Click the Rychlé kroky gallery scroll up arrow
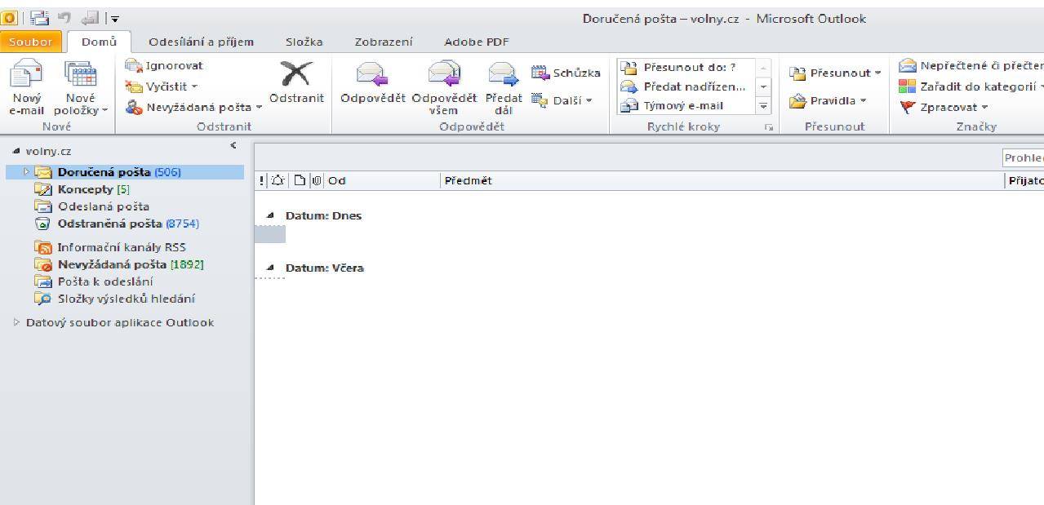 [x=763, y=68]
